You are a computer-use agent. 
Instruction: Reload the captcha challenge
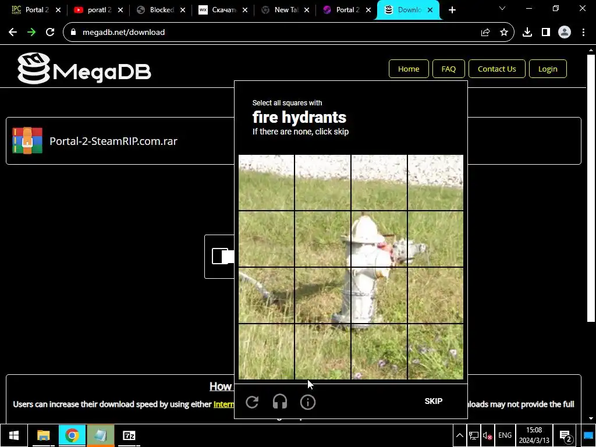tap(252, 402)
